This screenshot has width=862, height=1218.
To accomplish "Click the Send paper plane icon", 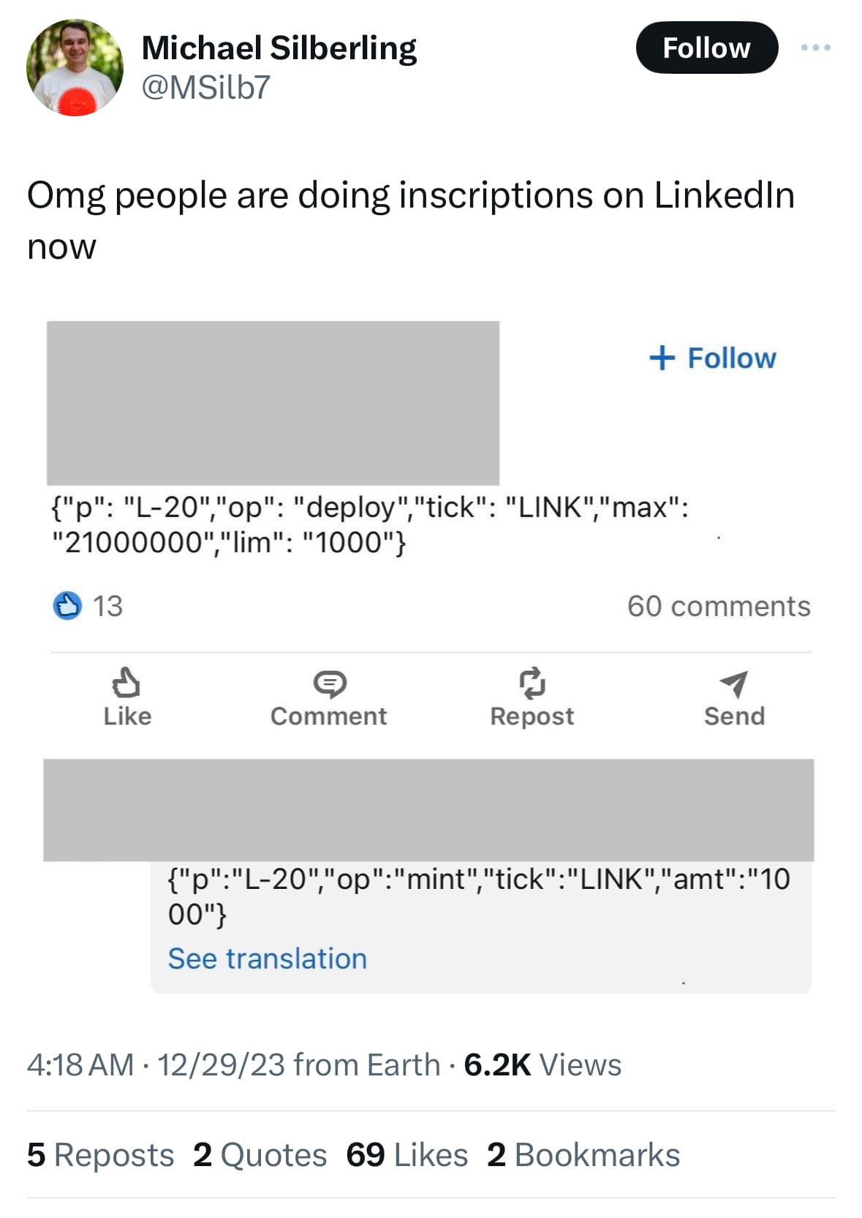I will tap(733, 684).
